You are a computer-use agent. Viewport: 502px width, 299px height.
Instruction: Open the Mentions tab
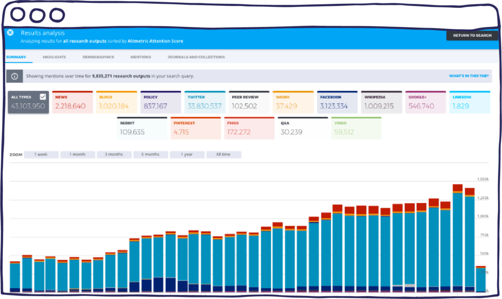(x=141, y=57)
